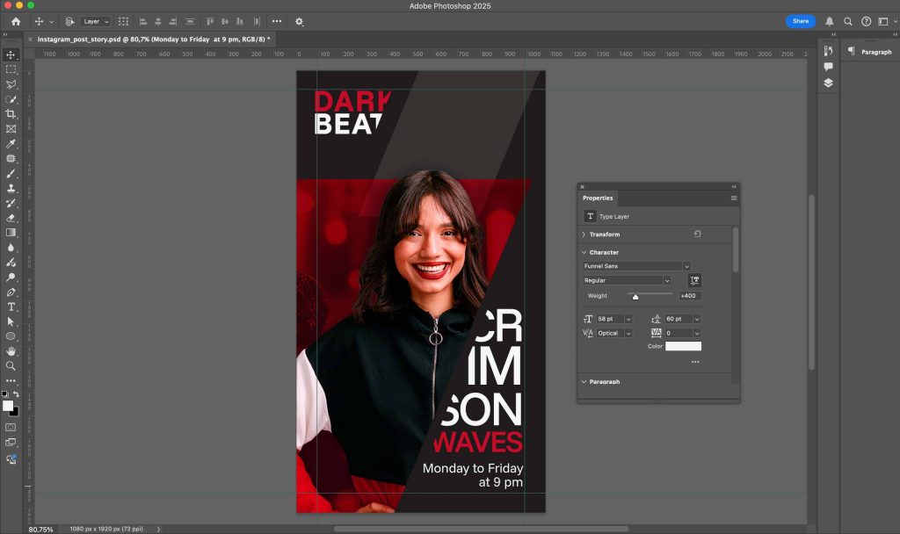900x534 pixels.
Task: Open the Layers panel icon
Action: tap(828, 83)
